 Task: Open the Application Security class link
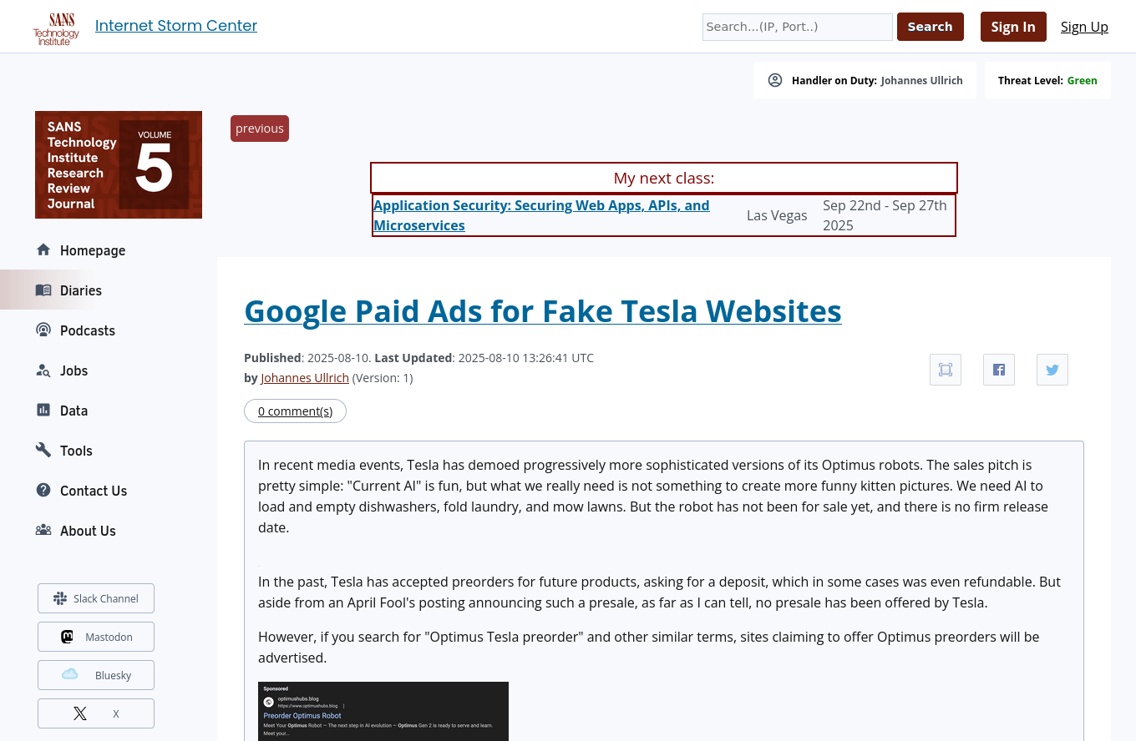click(541, 215)
